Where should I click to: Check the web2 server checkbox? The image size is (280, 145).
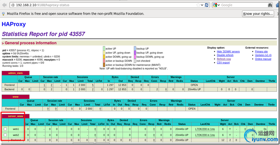click(x=5, y=135)
